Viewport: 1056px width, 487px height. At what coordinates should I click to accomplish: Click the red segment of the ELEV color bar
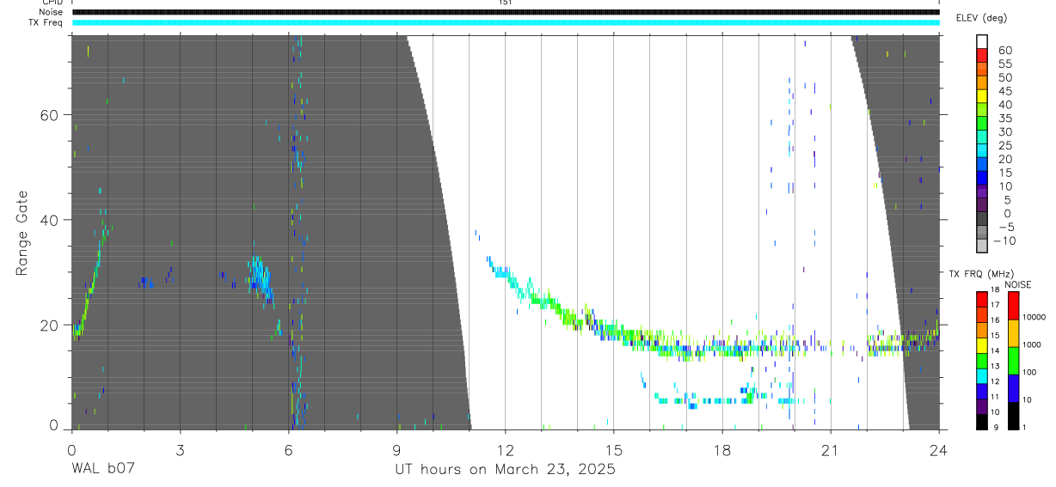982,56
